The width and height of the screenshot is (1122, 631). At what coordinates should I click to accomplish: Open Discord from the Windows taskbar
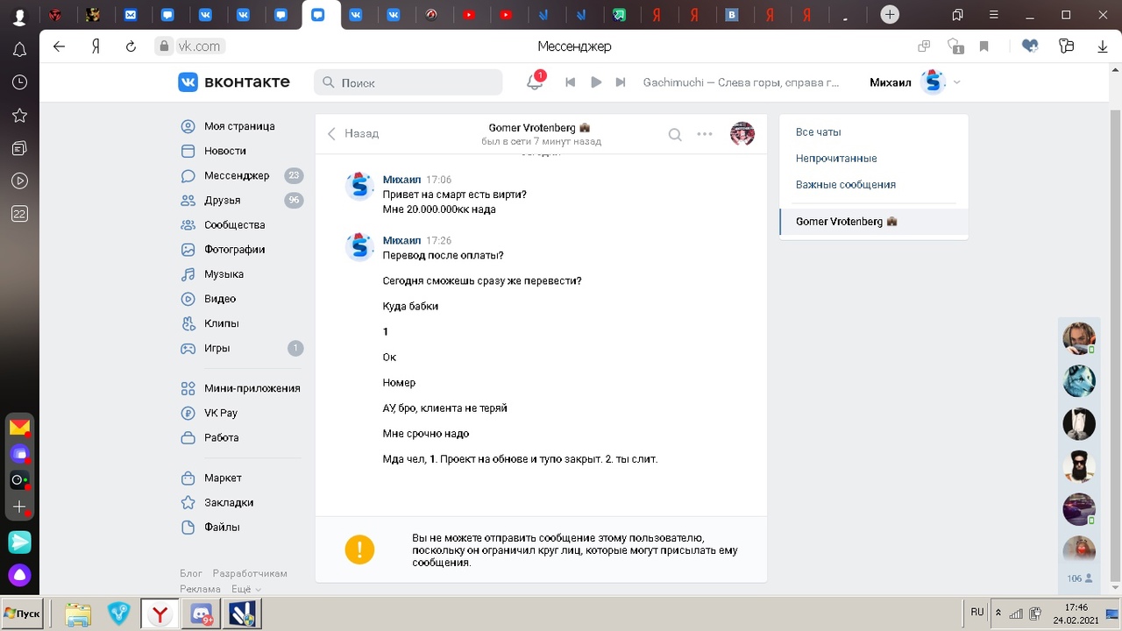pyautogui.click(x=202, y=613)
